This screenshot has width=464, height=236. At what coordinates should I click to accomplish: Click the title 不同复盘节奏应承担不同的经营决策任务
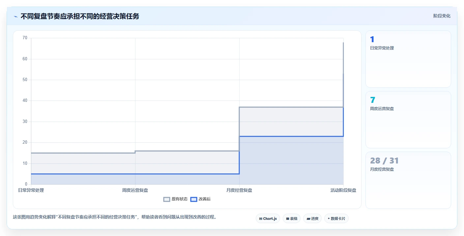coord(80,16)
